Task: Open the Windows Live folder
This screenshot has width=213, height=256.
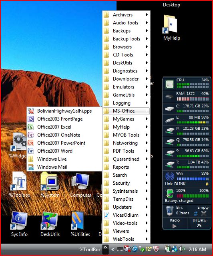Action: tap(64, 159)
